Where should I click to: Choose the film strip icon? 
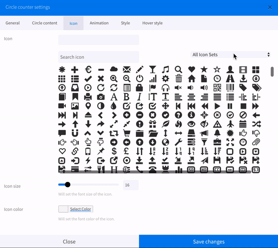243,70
